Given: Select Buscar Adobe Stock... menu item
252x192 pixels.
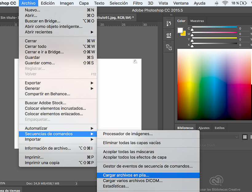Looking at the screenshot, I should click(x=58, y=103).
